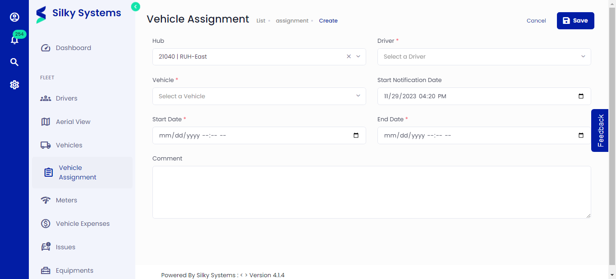This screenshot has height=279, width=616.
Task: Open the Feedback side tab
Action: 600,130
